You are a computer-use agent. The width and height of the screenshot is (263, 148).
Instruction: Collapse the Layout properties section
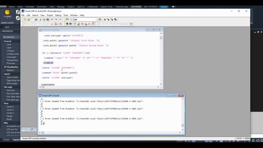tap(7, 74)
